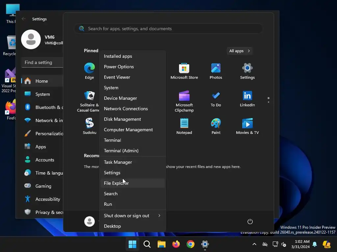Viewport: 337px width, 252px height.
Task: Open the Settings pinned app icon
Action: pos(247,71)
